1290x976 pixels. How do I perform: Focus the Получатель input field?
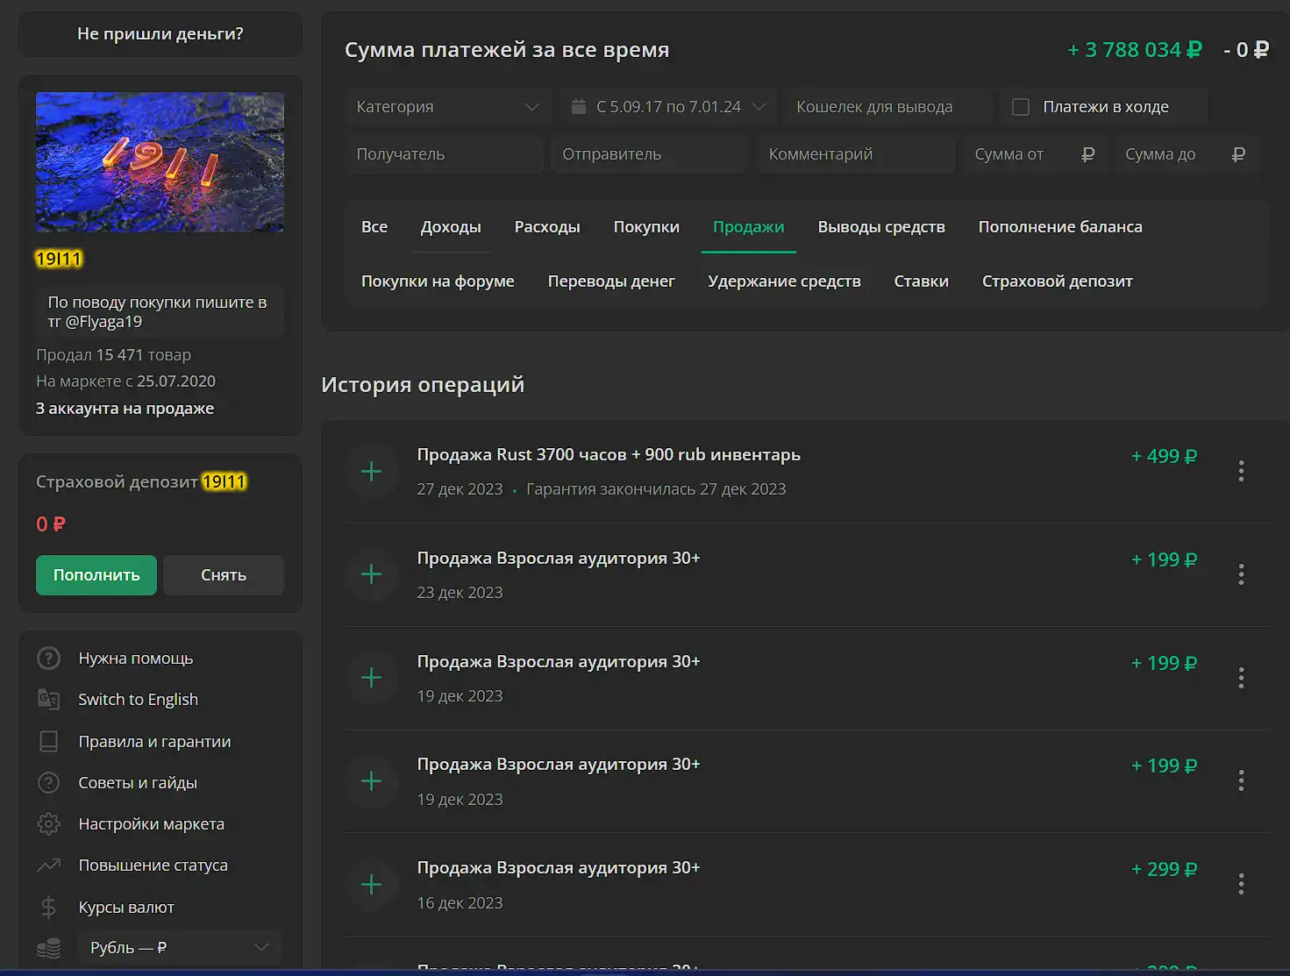point(444,154)
